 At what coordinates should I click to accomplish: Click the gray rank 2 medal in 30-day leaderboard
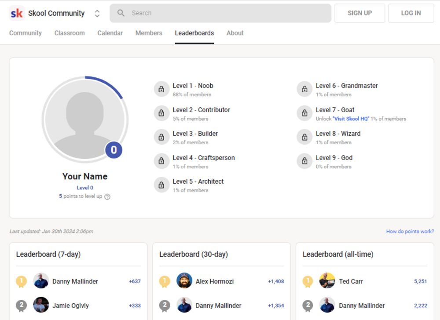click(165, 305)
